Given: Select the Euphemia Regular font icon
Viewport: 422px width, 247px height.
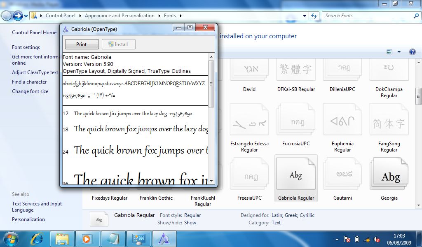Looking at the screenshot, I should pyautogui.click(x=342, y=119).
